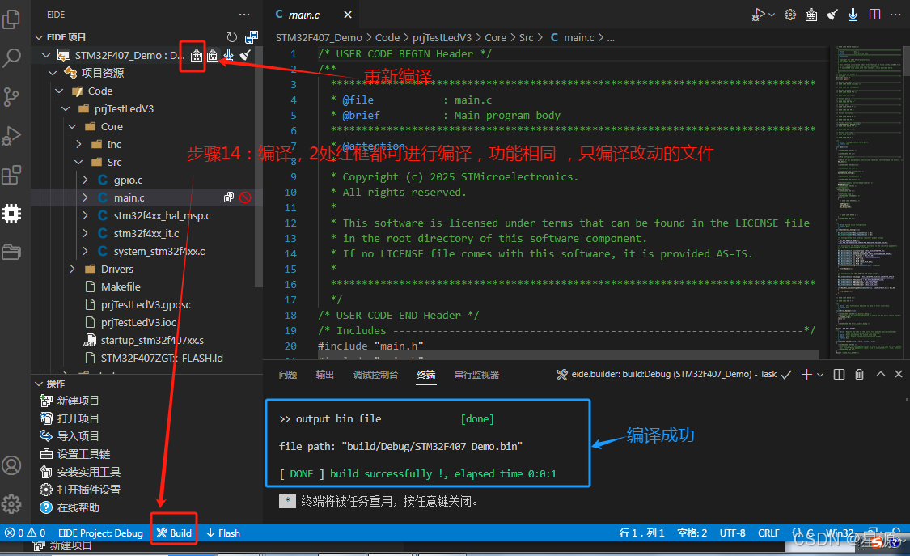
Task: Collapse the Code folder
Action: (x=59, y=91)
